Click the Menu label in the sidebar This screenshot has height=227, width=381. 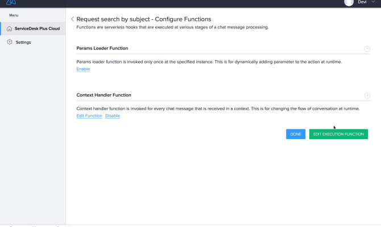[14, 15]
